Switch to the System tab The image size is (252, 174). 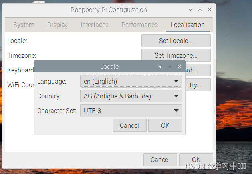pyautogui.click(x=24, y=25)
